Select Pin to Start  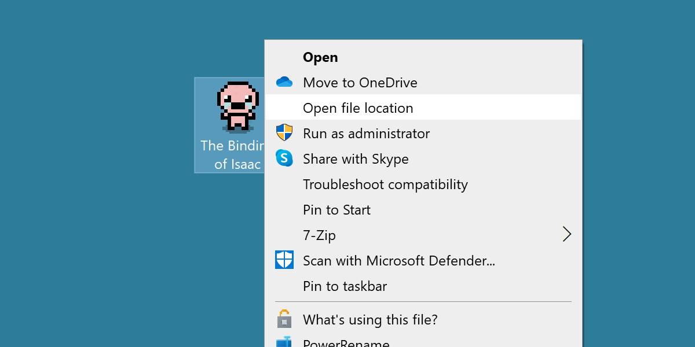click(x=423, y=209)
